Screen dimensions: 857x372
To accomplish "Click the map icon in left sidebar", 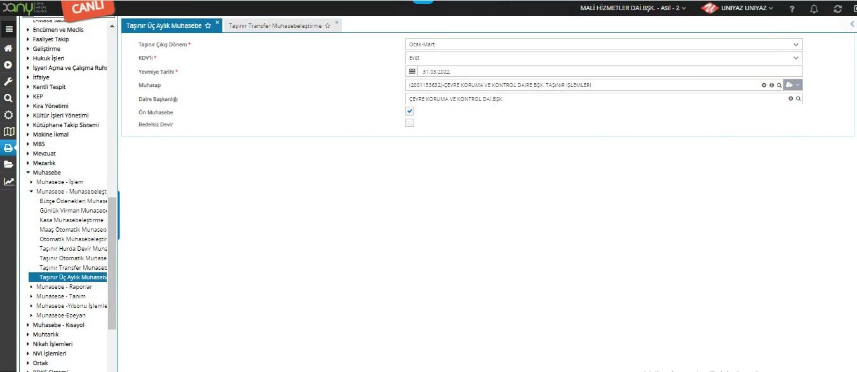I will [x=8, y=131].
